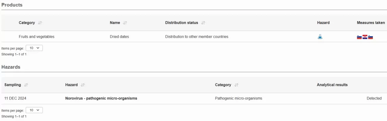Click sort arrows next to Hazard in Hazards table
Screen dimensions: 387x121
coord(83,85)
